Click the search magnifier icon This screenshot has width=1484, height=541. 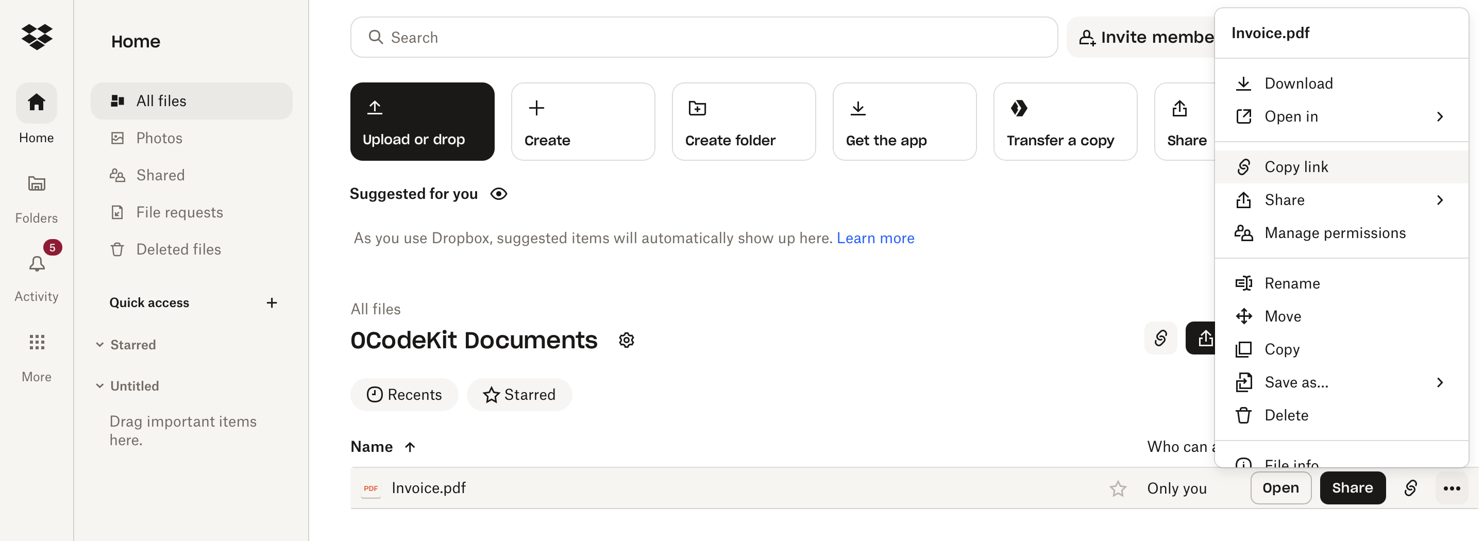coord(376,38)
